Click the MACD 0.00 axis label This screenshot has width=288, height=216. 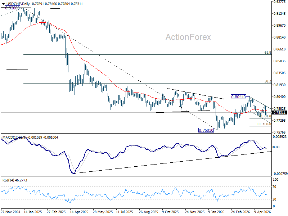click(x=276, y=147)
